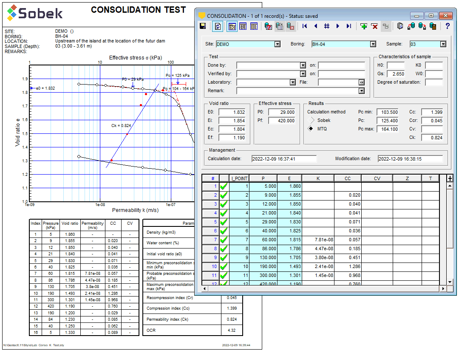Image resolution: width=459 pixels, height=353 pixels.
Task: Click the E column header
Action: coord(289,178)
